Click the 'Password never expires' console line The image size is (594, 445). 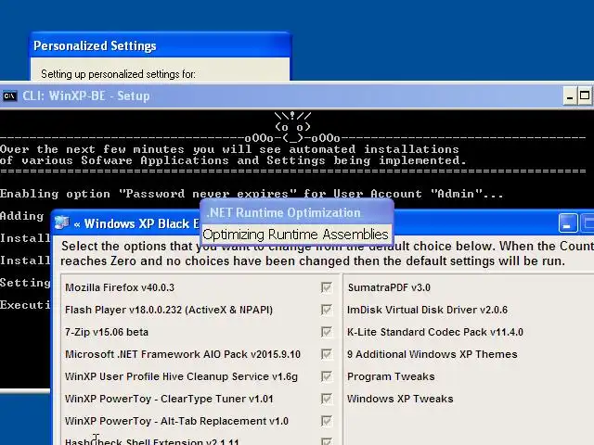(x=252, y=194)
